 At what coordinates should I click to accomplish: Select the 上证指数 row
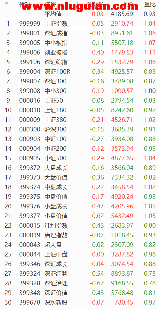coord(79,23)
